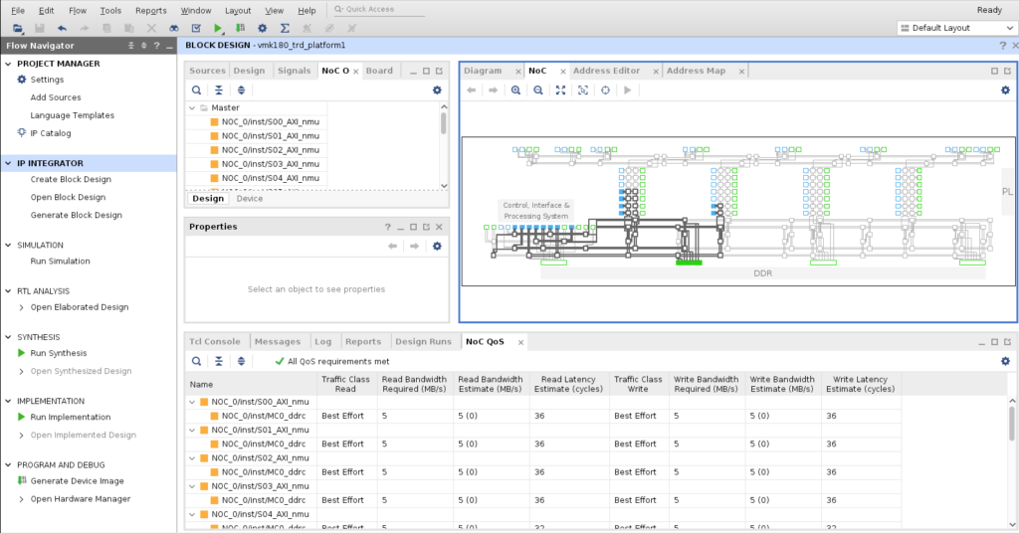Screen dimensions: 1019x533
Task: Click Run Synthesis in Flow Navigator
Action: coord(58,353)
